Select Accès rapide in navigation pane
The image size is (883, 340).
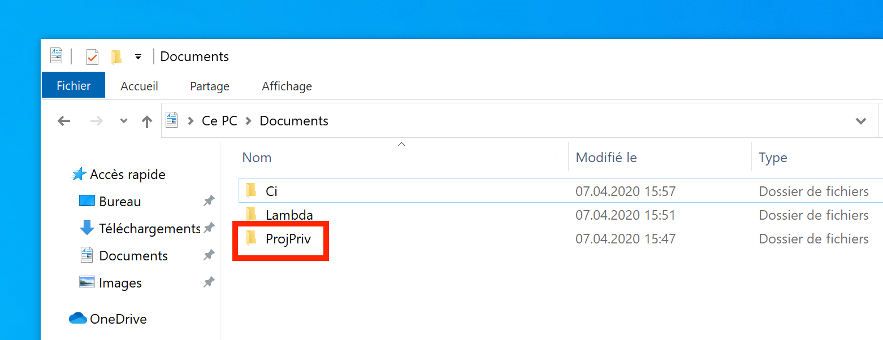click(127, 175)
